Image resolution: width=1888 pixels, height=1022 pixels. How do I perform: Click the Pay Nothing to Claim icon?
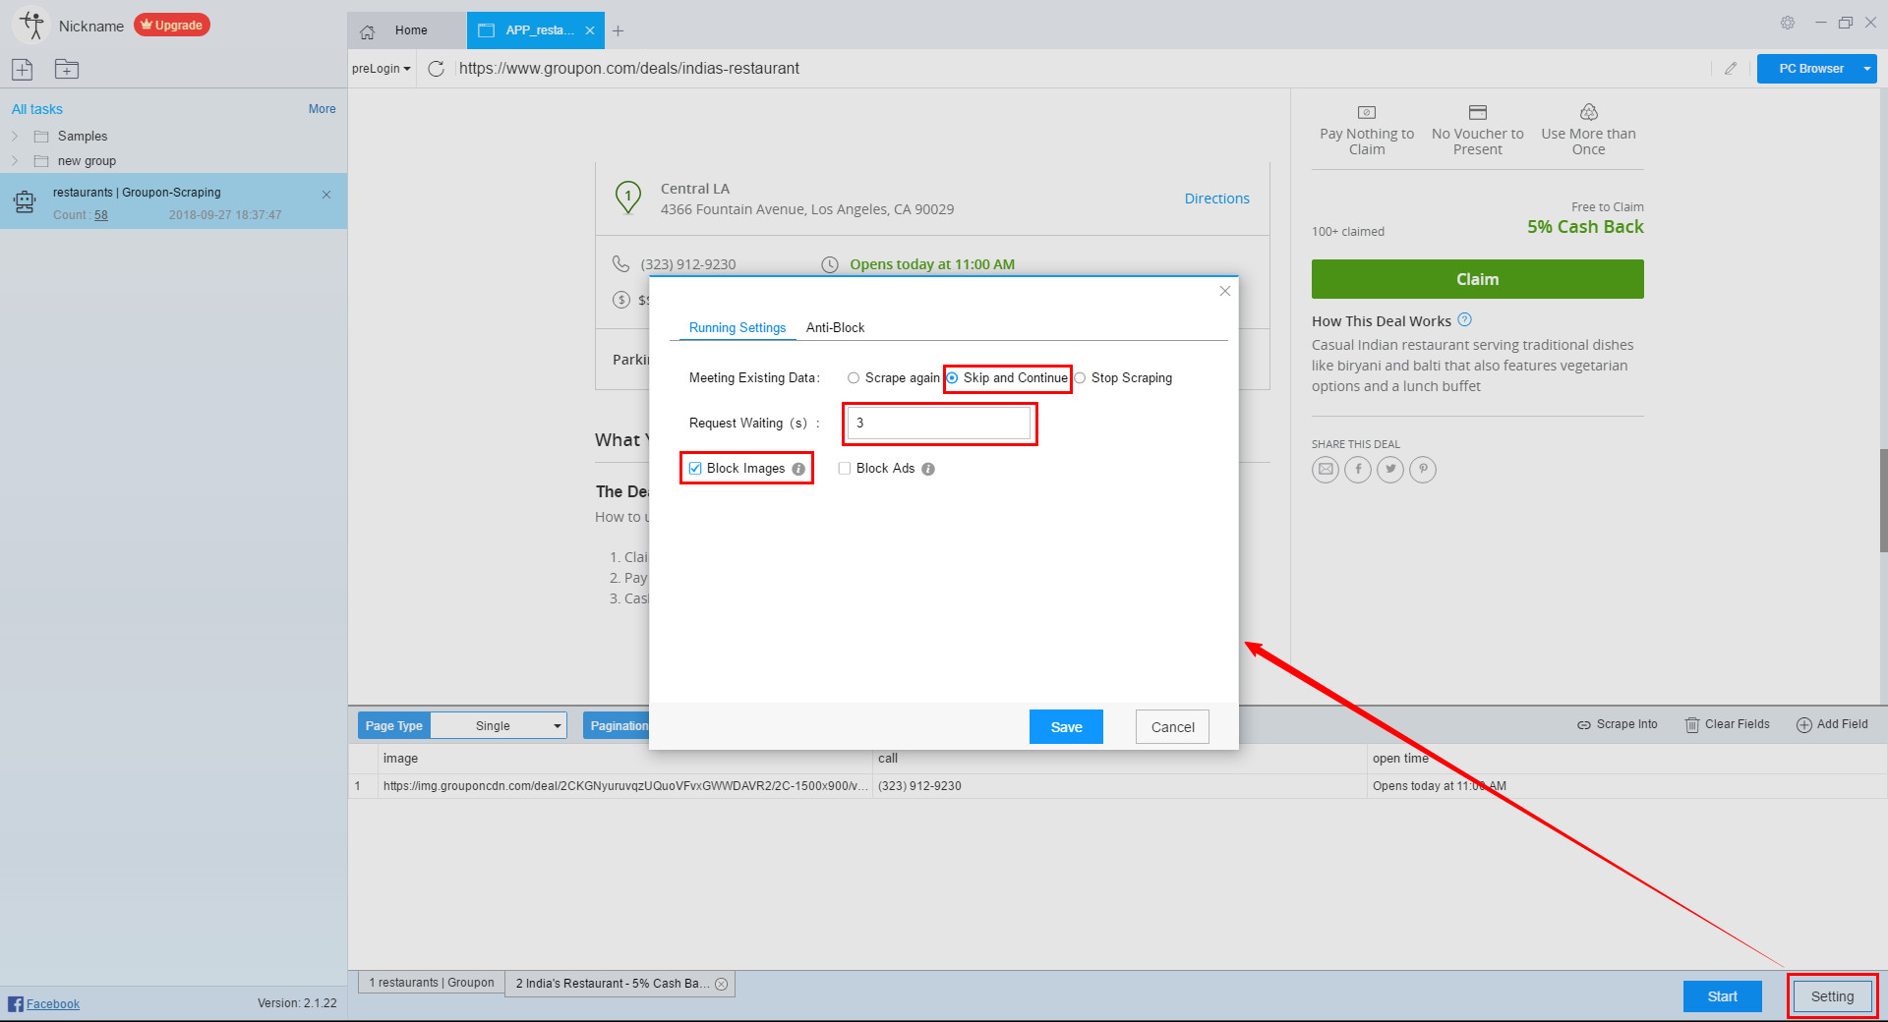tap(1367, 112)
